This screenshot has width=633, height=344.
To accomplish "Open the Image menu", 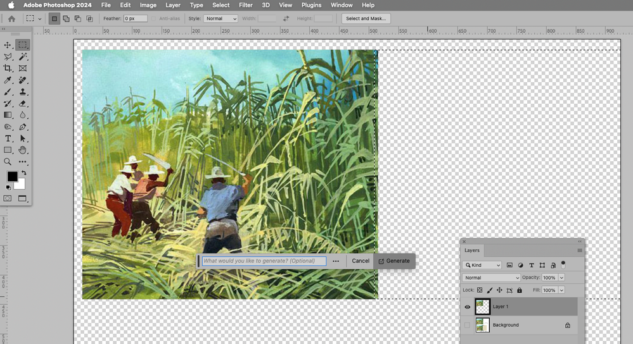I will click(x=148, y=5).
